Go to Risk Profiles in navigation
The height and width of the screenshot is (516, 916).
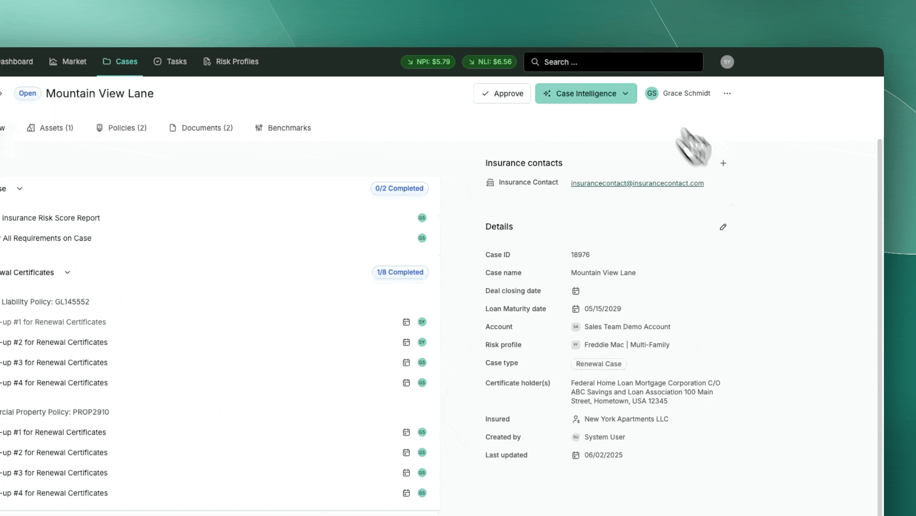pyautogui.click(x=230, y=62)
